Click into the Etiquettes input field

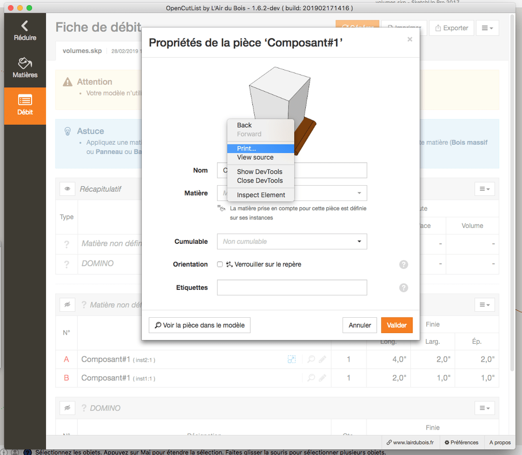click(292, 288)
